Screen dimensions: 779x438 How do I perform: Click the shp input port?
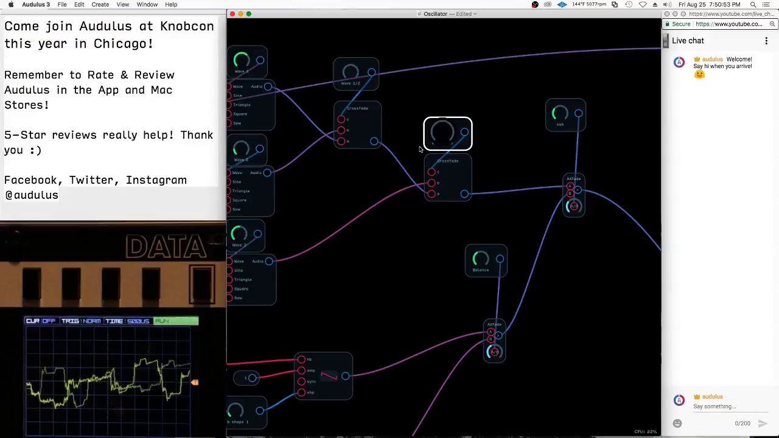tap(301, 392)
